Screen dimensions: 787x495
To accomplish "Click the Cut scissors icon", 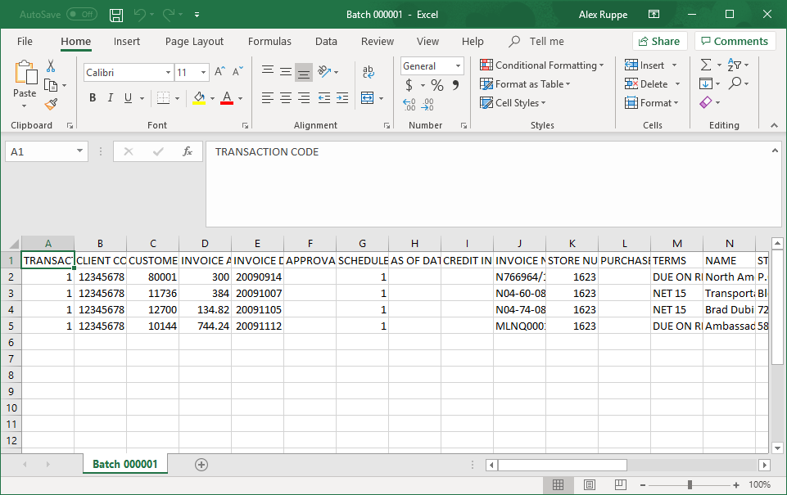I will coord(51,66).
